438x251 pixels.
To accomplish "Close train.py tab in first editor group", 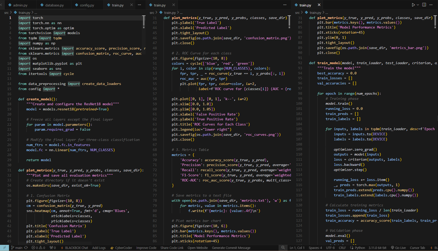I will (131, 5).
